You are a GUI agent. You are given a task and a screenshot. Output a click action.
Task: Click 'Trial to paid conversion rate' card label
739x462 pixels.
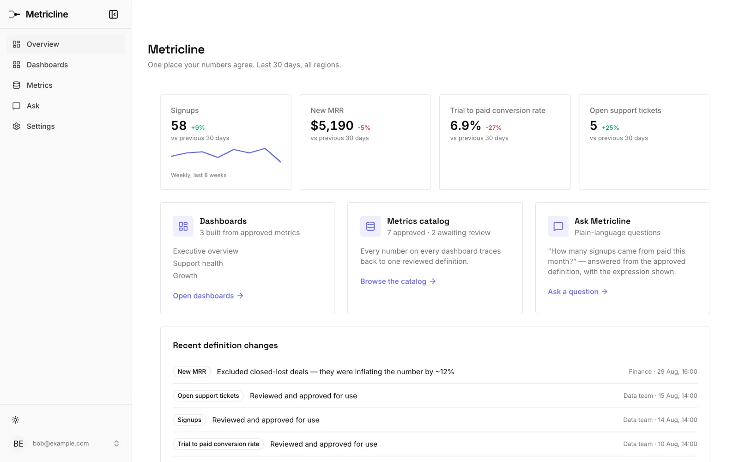tap(498, 110)
